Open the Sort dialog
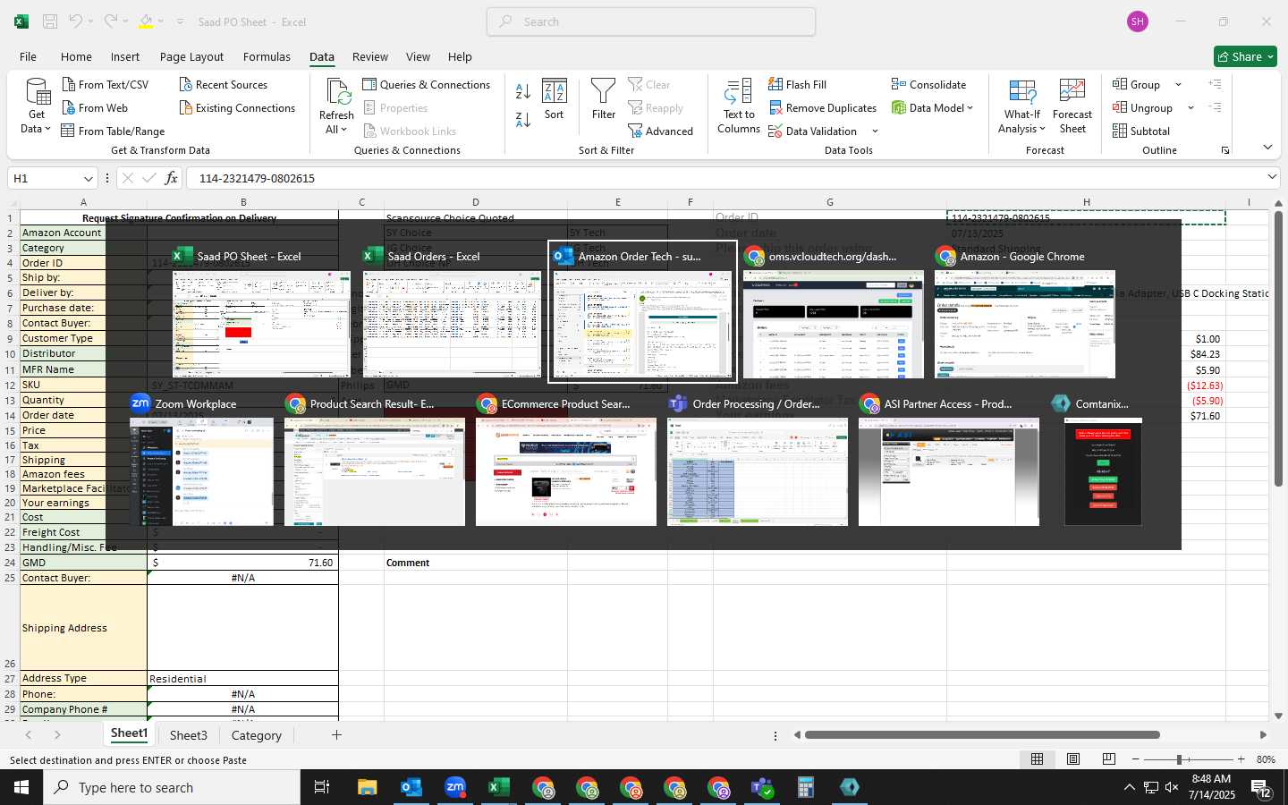This screenshot has width=1288, height=805. coord(555,99)
